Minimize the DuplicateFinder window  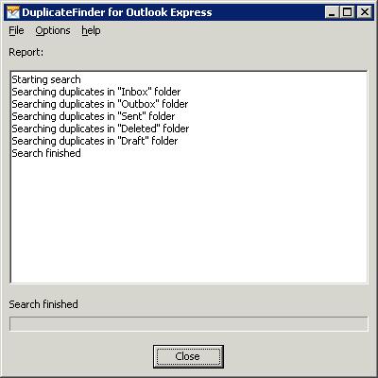point(332,12)
